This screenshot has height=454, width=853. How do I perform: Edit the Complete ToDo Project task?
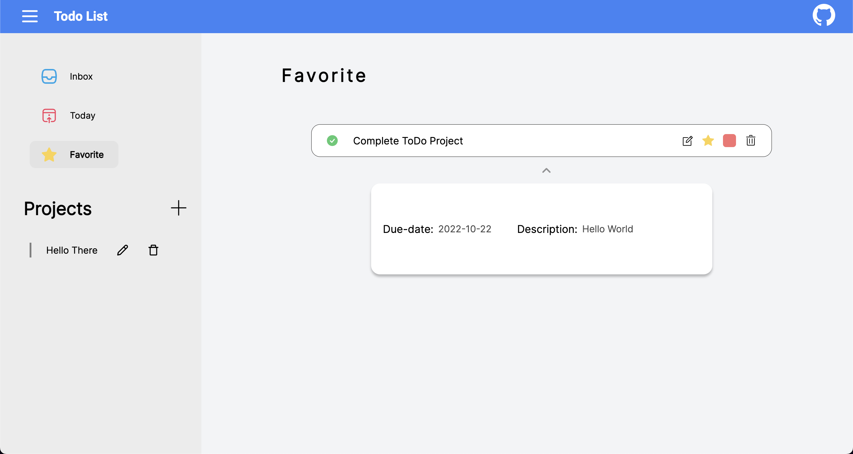coord(688,141)
